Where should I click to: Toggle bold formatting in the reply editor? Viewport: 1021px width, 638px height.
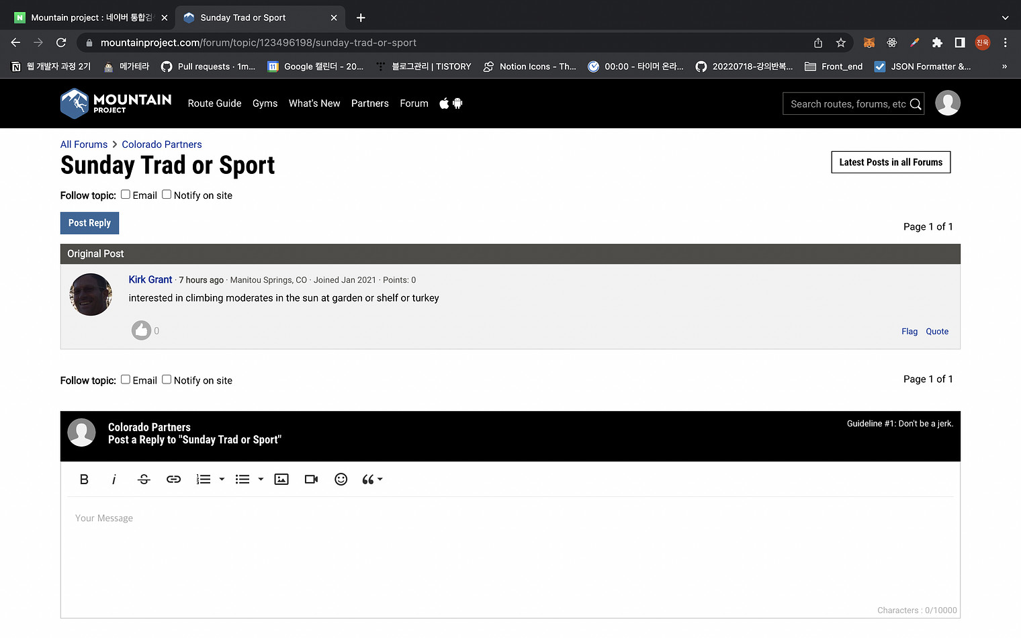[x=84, y=480]
